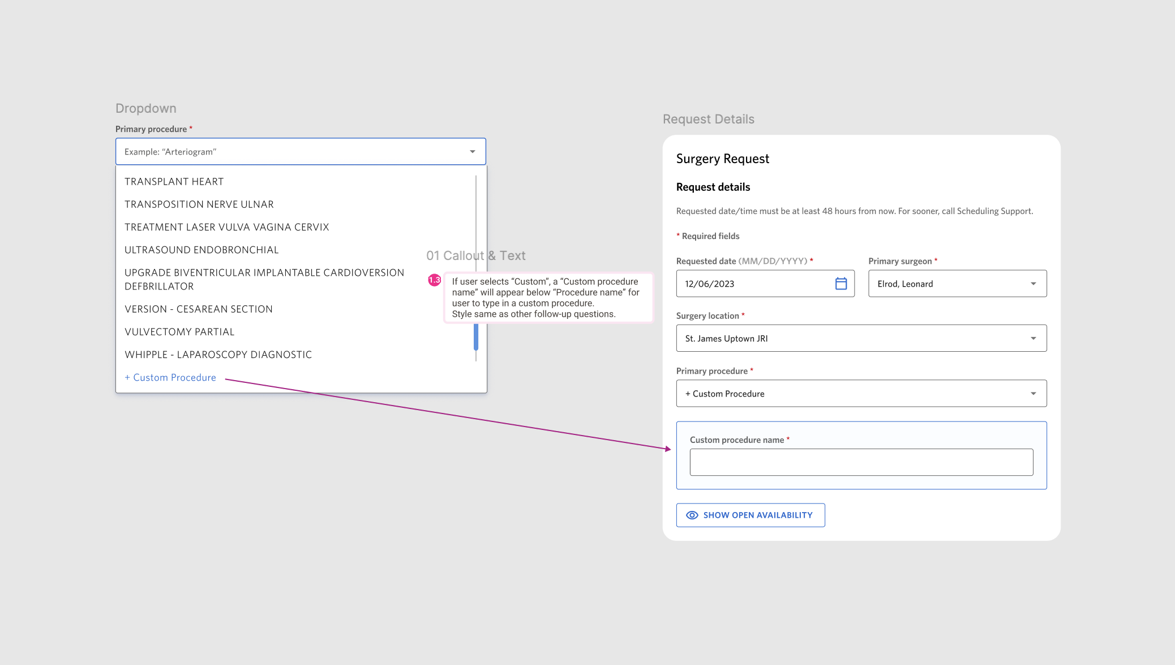Pick WHIPPLE - LAPAROSCOPY DIAGNOSTIC option

point(218,355)
